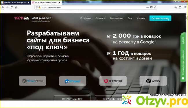Viewport: 188px width, 108px height.
Task: Click the checkbox beside 2 000 грн offer
Action: tap(109, 36)
